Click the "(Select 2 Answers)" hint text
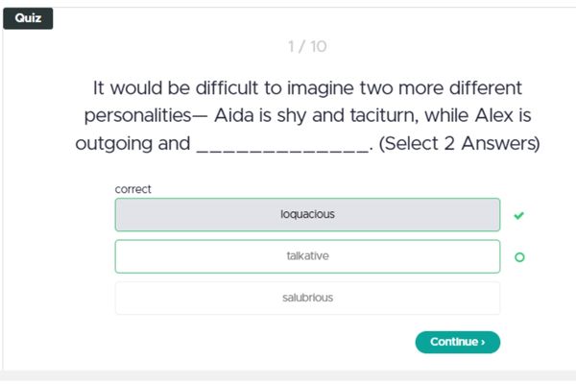 (x=460, y=145)
